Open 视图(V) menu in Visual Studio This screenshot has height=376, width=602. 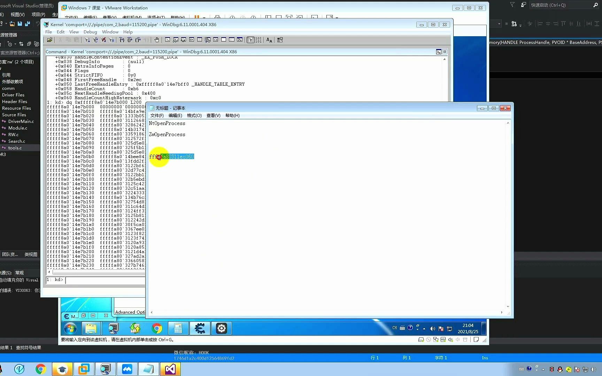coord(17,15)
